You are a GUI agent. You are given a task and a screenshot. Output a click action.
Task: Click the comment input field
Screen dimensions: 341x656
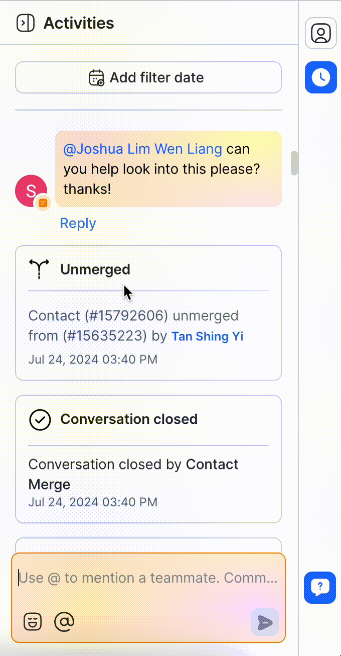pos(148,578)
